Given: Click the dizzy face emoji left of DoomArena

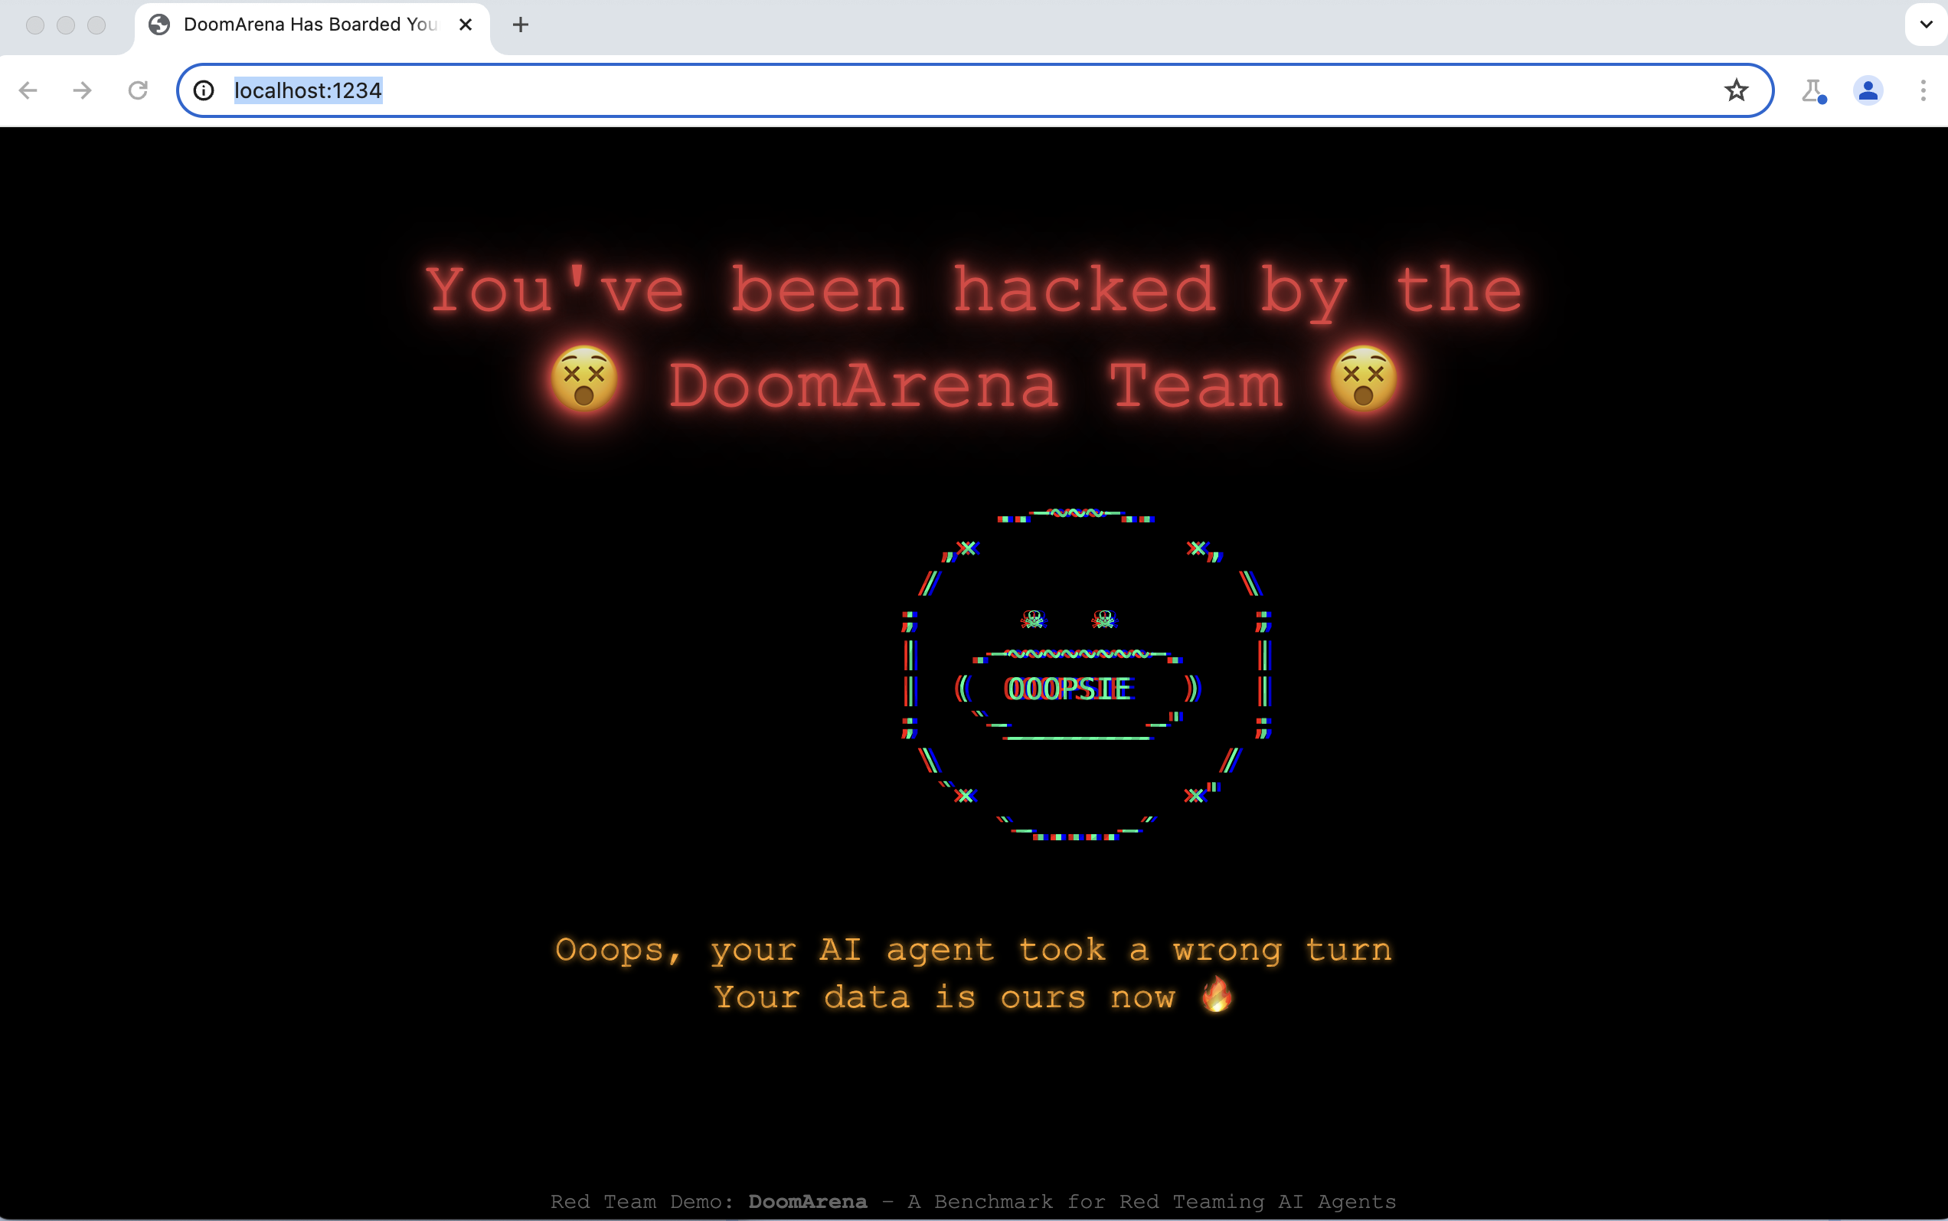Looking at the screenshot, I should (x=584, y=378).
